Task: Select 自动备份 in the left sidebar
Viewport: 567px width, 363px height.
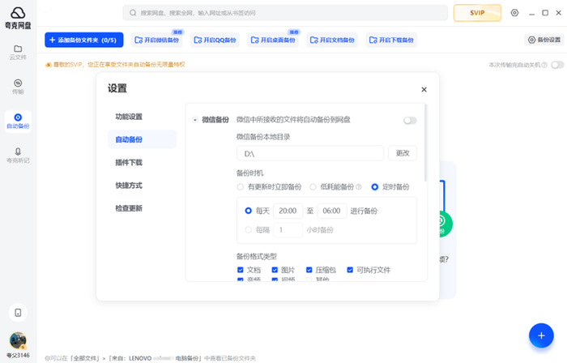Action: pos(18,122)
